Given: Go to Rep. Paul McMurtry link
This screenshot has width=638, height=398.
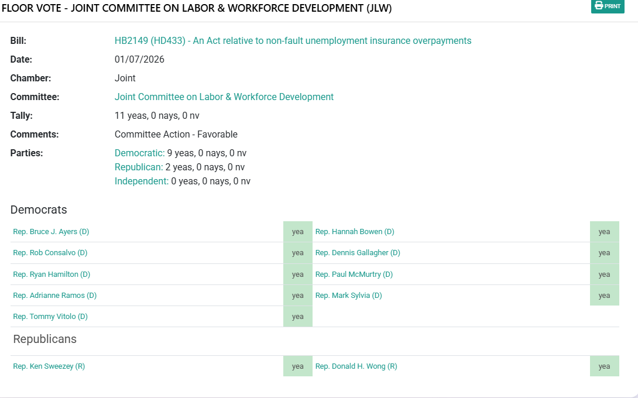Looking at the screenshot, I should point(354,275).
